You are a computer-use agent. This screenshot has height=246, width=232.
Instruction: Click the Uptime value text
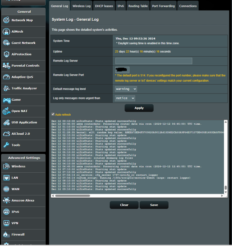click(x=143, y=52)
